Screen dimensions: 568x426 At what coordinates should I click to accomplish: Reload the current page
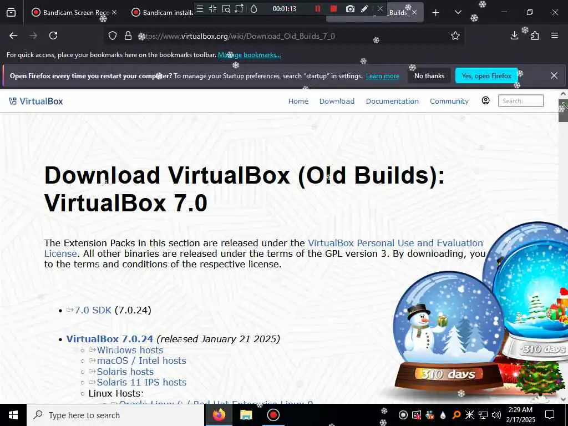point(53,35)
